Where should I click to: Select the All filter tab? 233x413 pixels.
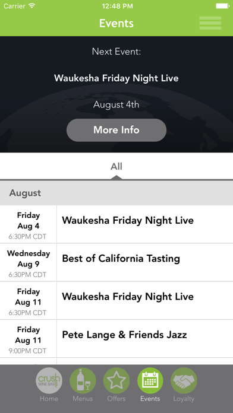point(116,167)
